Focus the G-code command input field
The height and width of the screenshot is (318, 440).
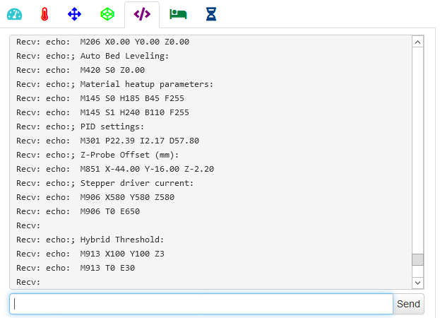201,304
